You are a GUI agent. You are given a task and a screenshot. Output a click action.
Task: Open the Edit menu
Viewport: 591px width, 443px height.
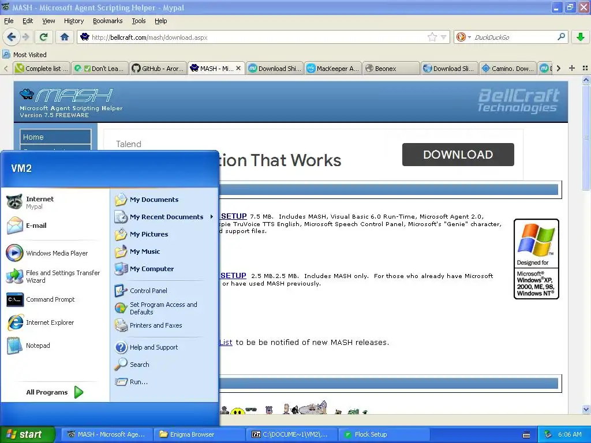[x=28, y=21]
